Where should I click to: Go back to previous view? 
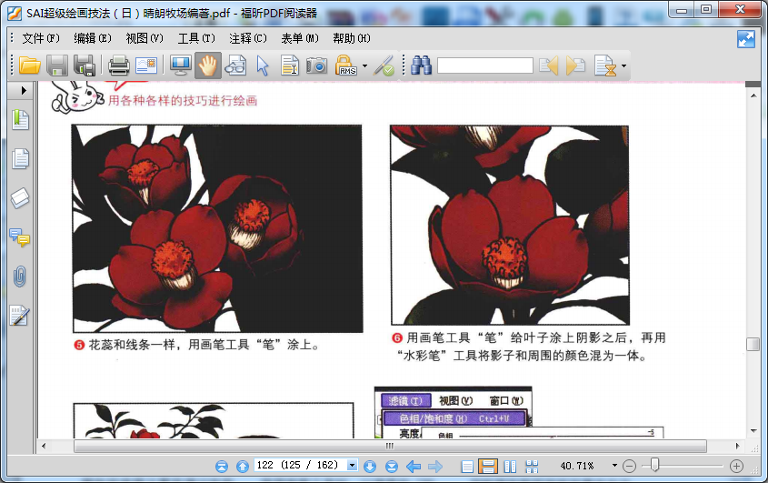pyautogui.click(x=414, y=467)
